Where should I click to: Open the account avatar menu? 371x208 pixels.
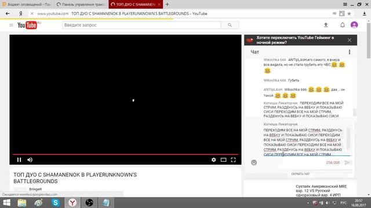354,25
